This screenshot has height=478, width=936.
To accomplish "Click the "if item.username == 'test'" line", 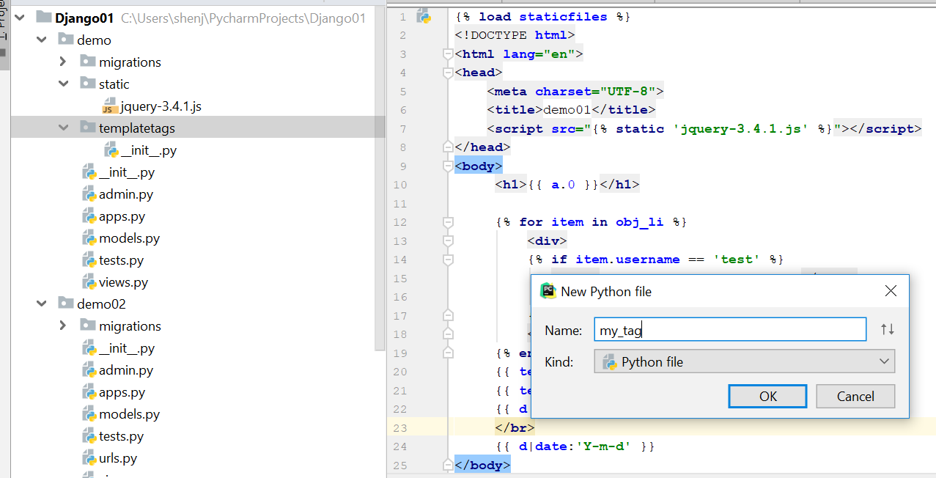I will [x=656, y=260].
